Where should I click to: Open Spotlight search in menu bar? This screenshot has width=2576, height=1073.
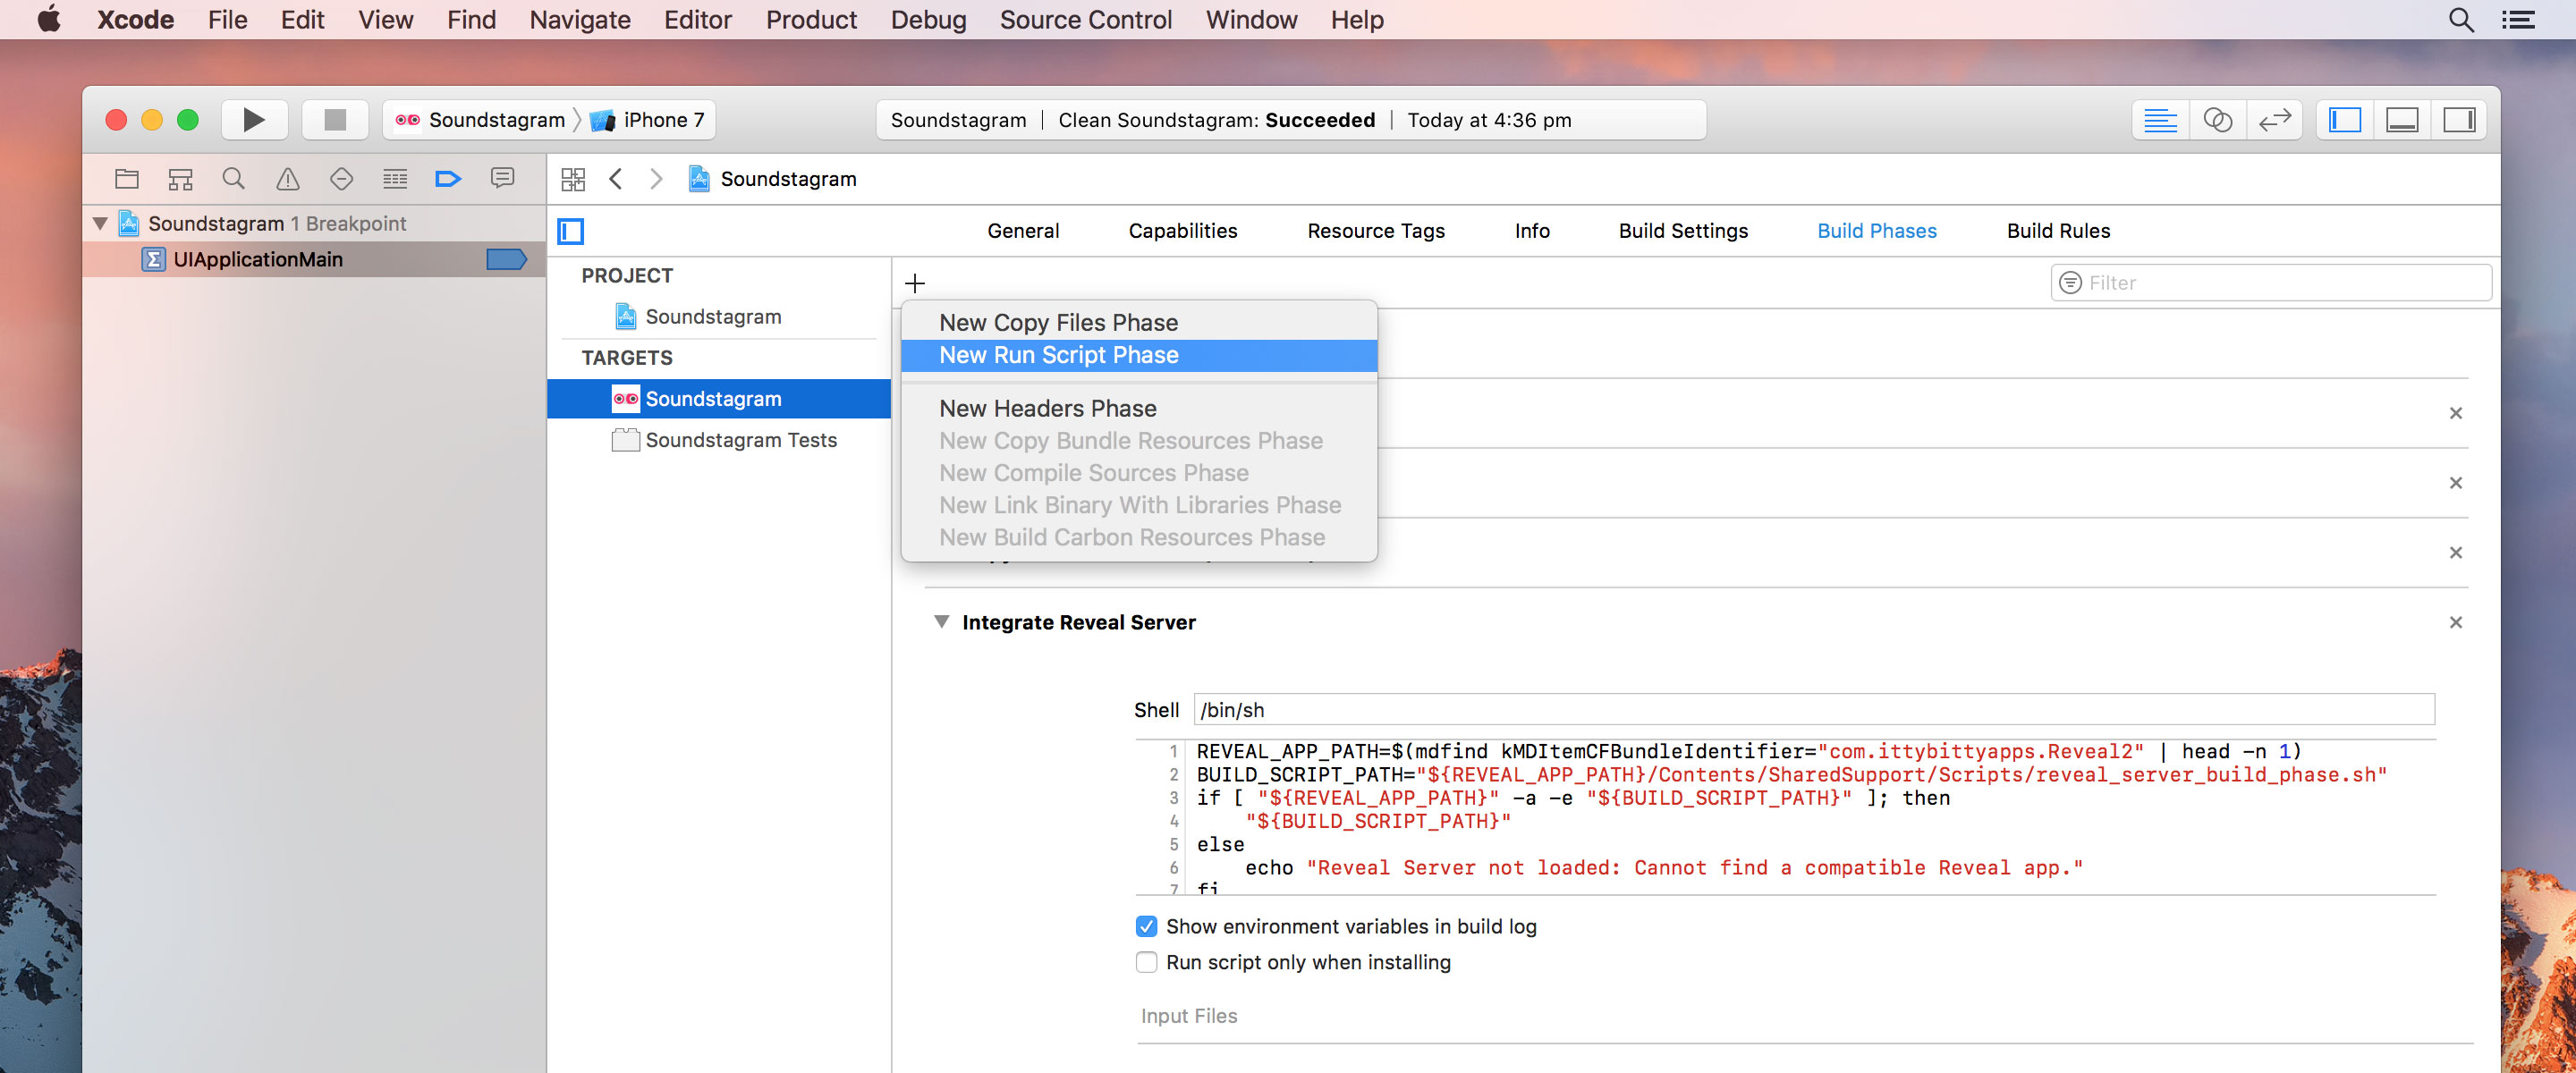pos(2461,20)
